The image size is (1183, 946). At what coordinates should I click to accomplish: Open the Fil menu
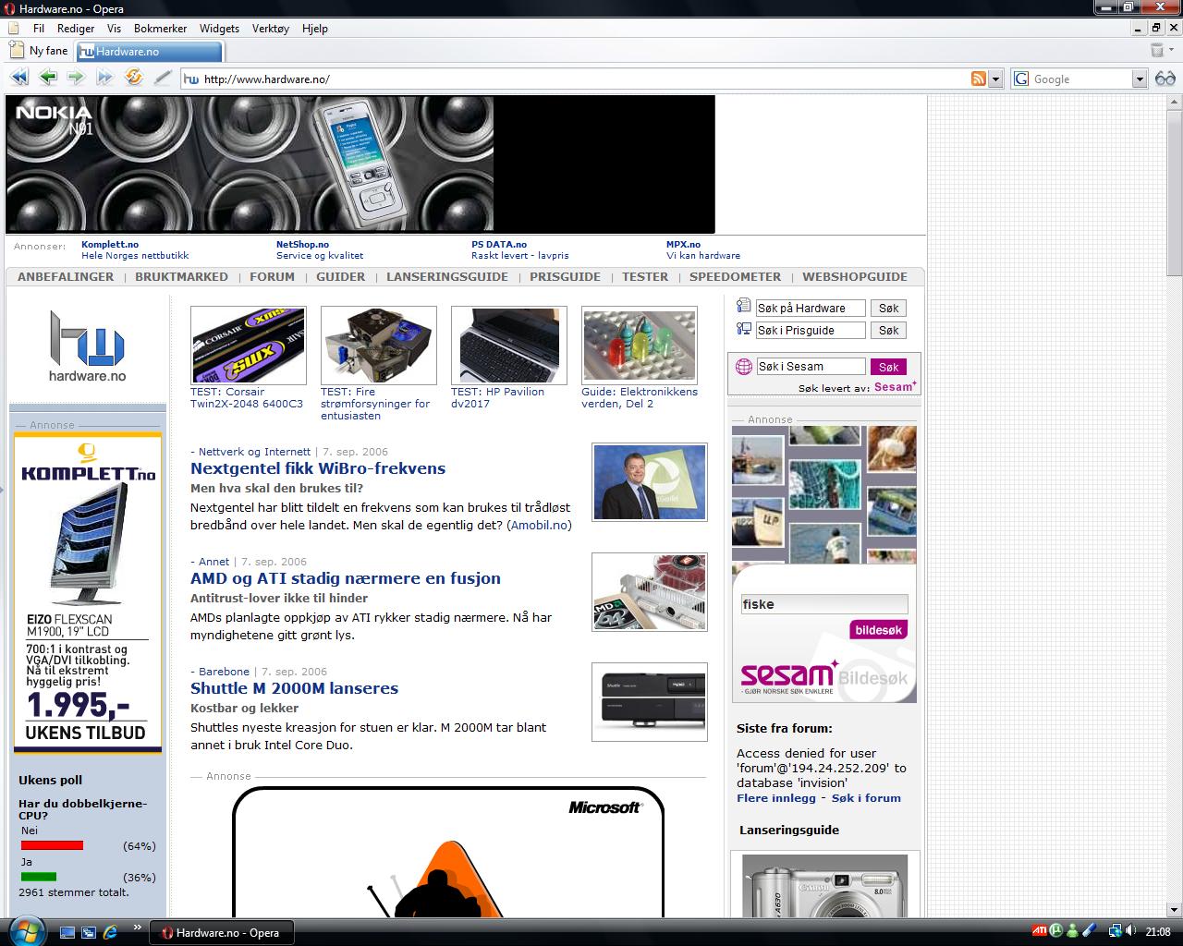pyautogui.click(x=39, y=29)
